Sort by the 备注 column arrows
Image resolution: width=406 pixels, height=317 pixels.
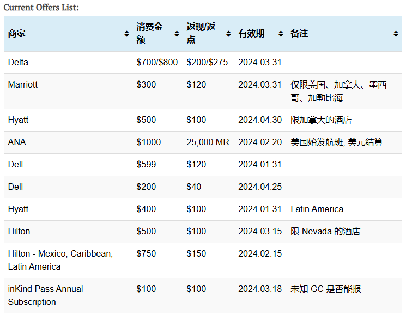tap(396, 34)
